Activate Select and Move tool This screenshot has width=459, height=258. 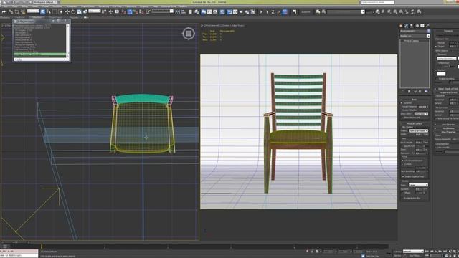click(67, 11)
